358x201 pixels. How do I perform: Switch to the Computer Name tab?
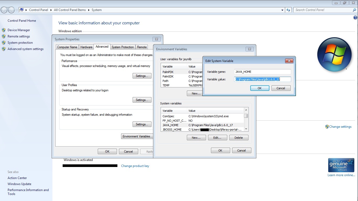[x=67, y=47]
